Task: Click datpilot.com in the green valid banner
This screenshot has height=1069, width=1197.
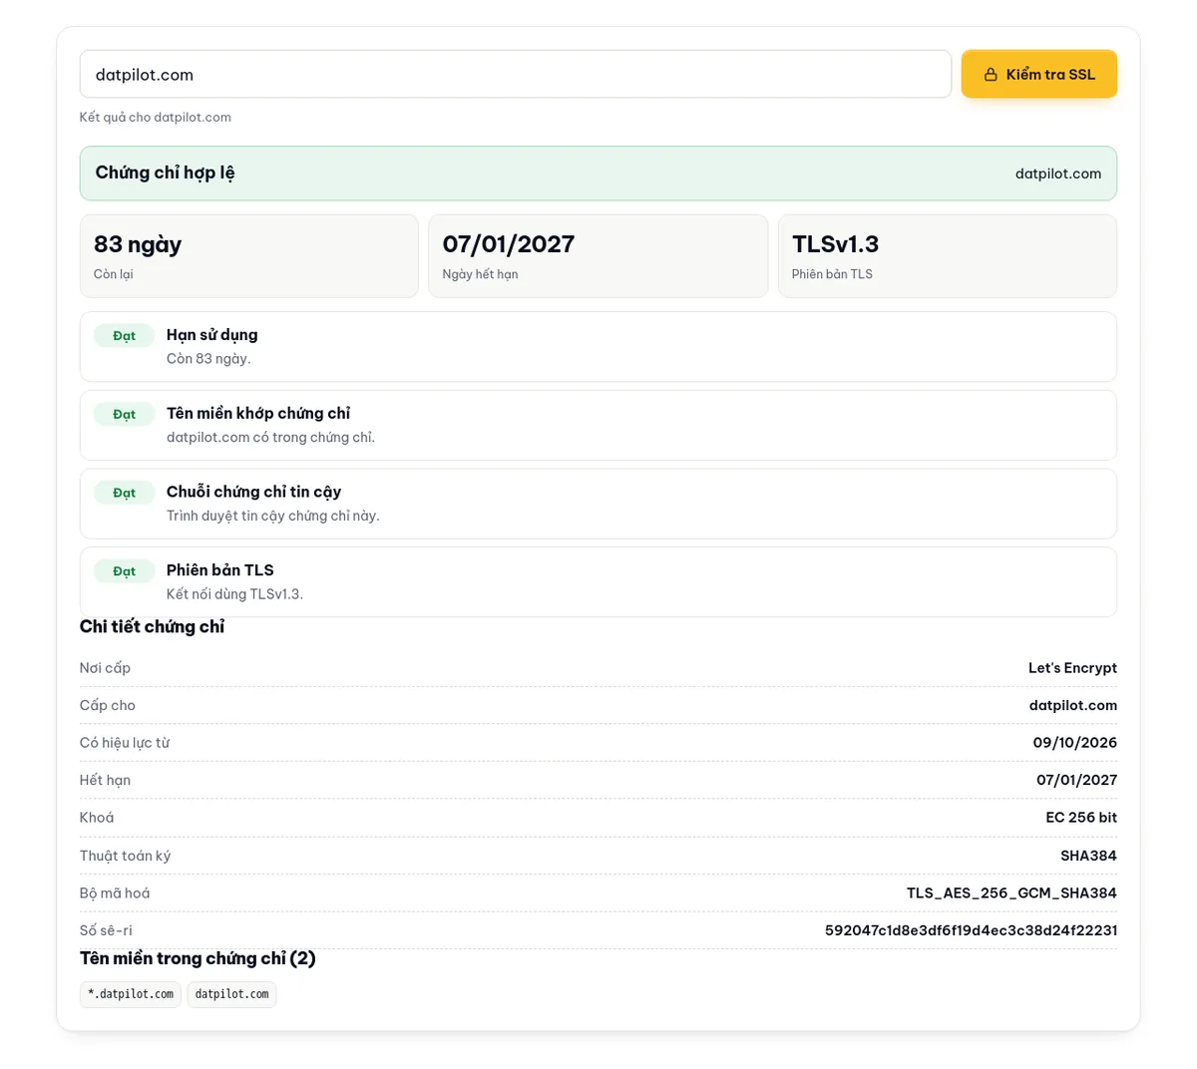Action: (1058, 174)
